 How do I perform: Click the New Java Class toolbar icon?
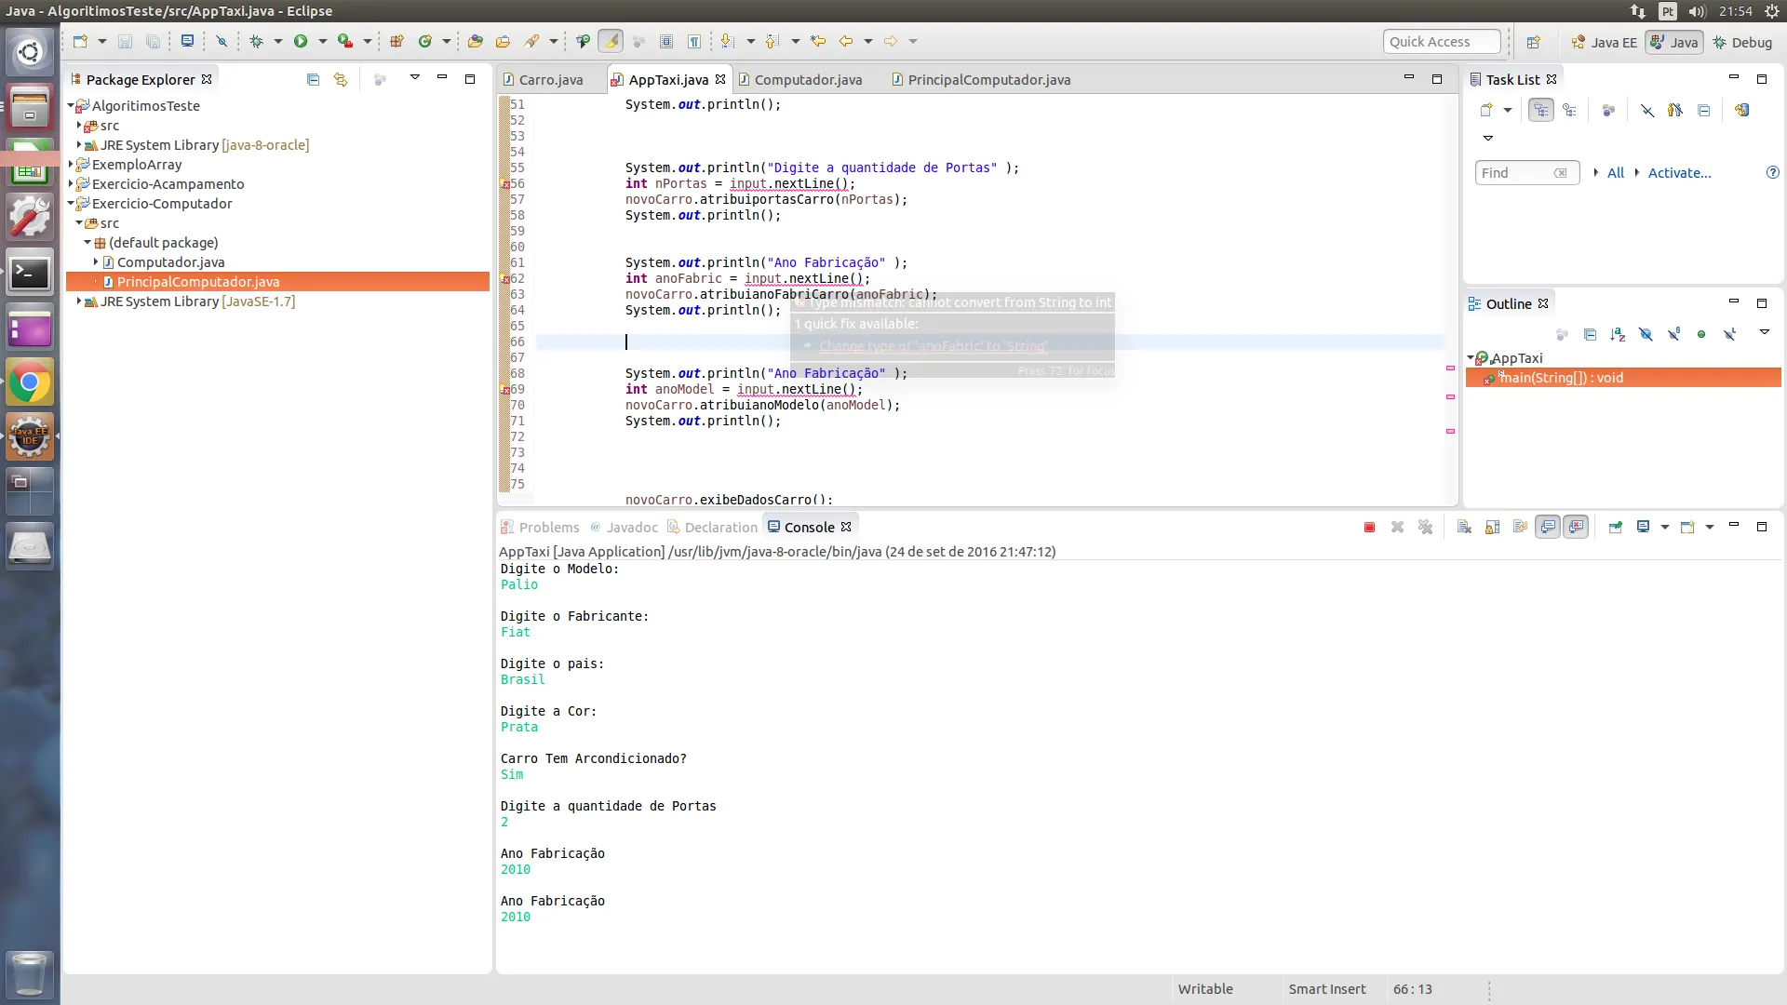(425, 41)
